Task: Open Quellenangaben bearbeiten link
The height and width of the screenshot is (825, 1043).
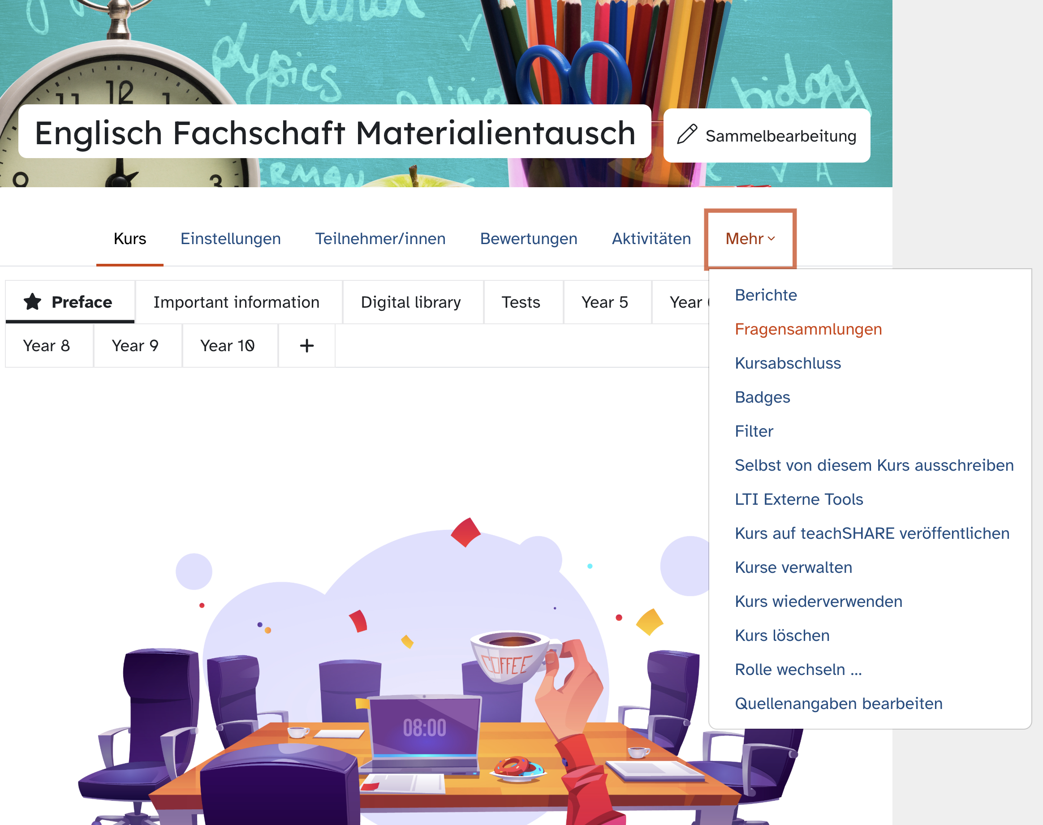Action: [x=839, y=703]
